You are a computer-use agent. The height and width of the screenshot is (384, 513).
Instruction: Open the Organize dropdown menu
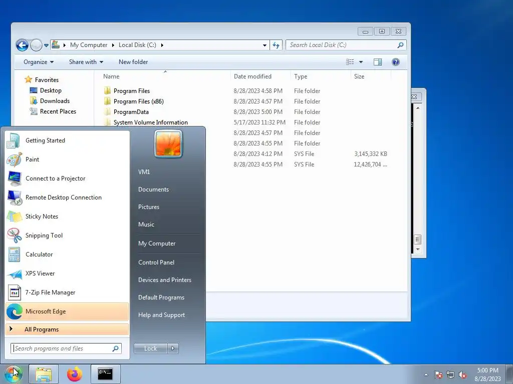click(39, 61)
